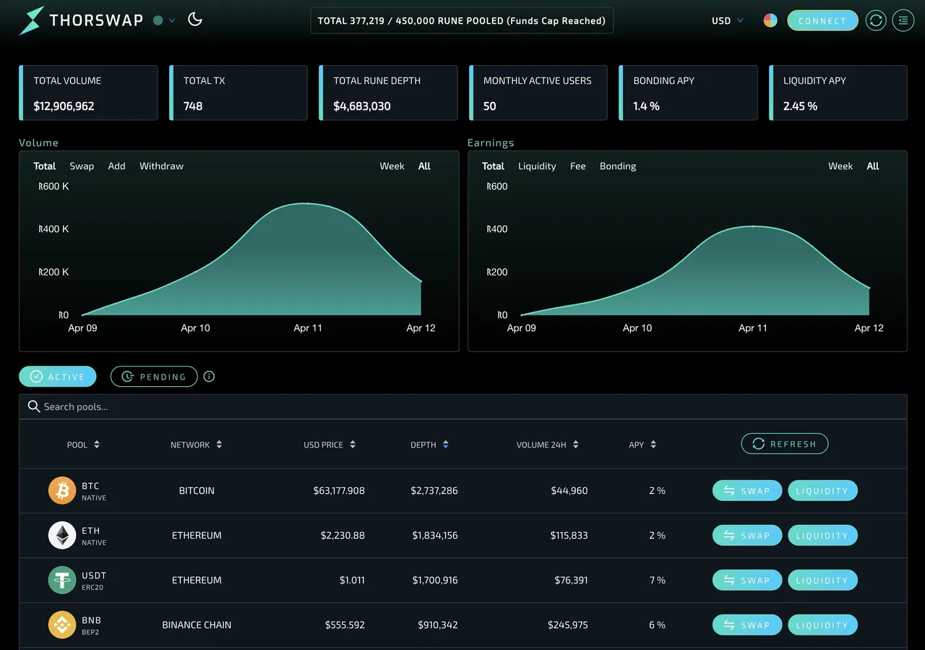Click SWAP for the USDT pool

click(x=747, y=581)
